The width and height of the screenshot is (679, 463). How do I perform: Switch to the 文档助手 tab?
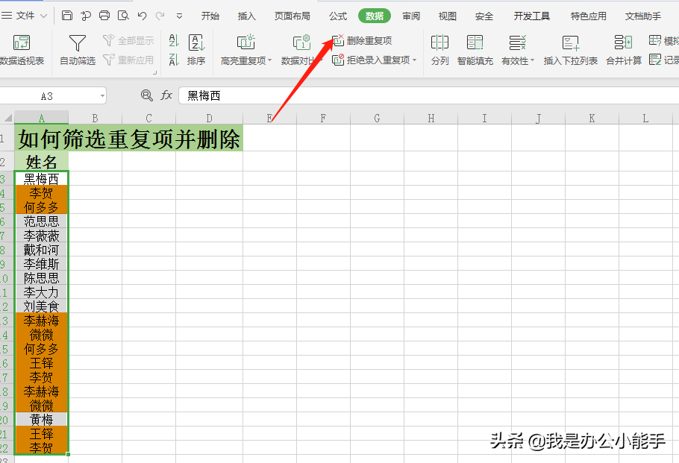643,16
